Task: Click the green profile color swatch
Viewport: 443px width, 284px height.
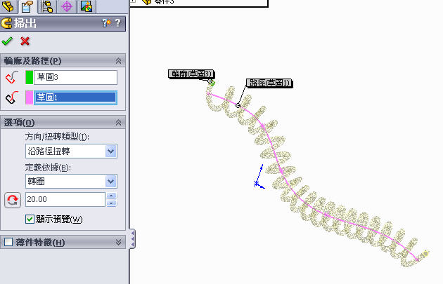Action: click(29, 77)
